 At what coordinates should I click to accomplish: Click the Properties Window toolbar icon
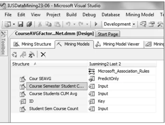(152, 24)
